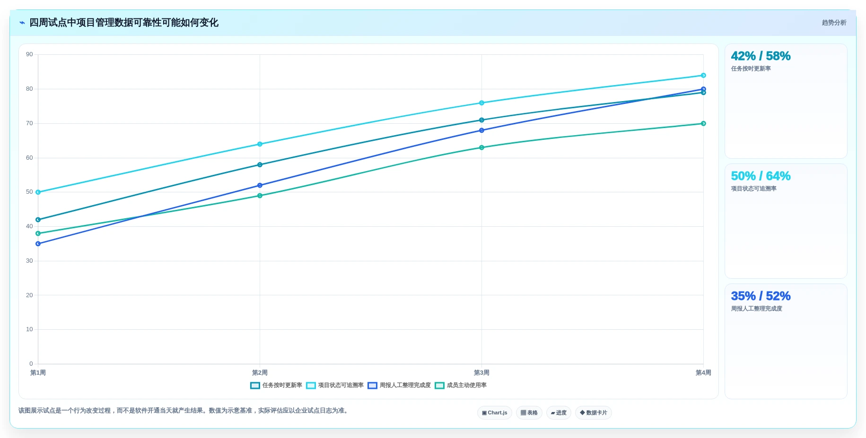Toggle 周报人工整理完成度 legend swatch
866x438 pixels.
[x=372, y=386]
